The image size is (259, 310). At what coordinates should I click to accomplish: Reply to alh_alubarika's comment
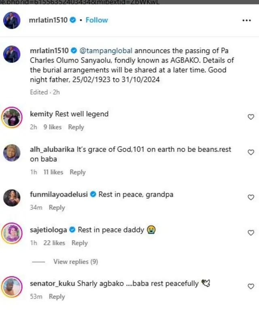point(78,172)
